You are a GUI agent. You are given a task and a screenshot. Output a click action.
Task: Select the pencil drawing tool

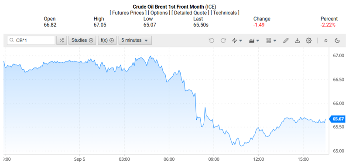pyautogui.click(x=286, y=40)
